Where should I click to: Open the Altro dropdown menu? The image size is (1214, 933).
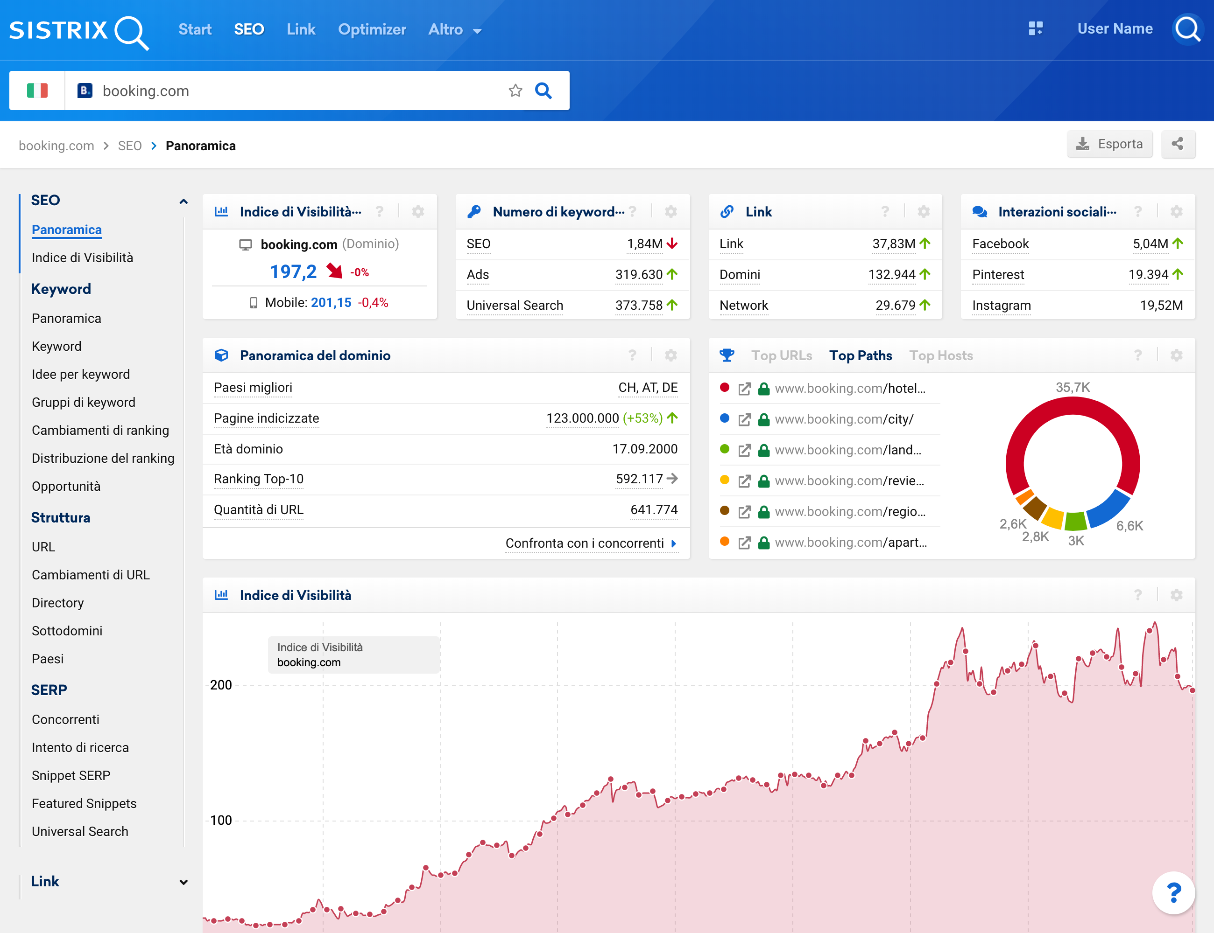pyautogui.click(x=455, y=29)
